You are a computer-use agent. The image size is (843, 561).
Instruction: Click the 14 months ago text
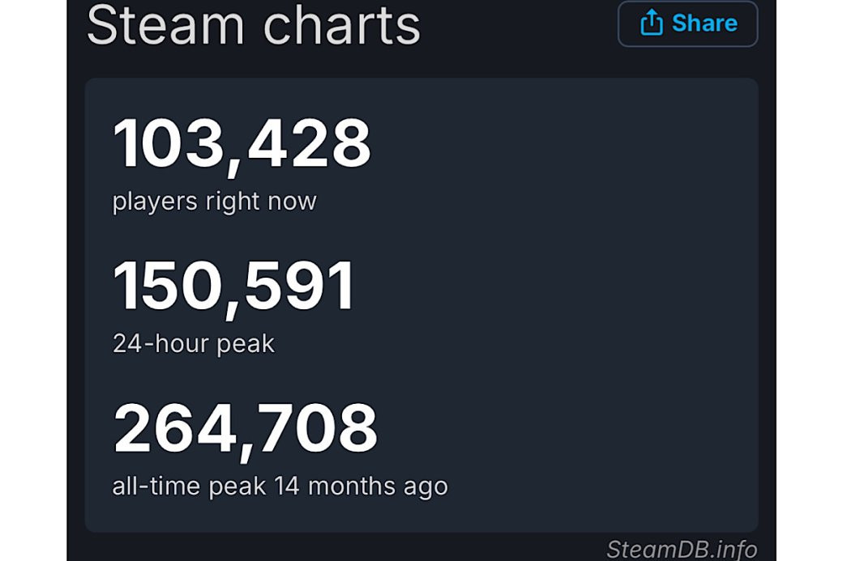point(361,487)
